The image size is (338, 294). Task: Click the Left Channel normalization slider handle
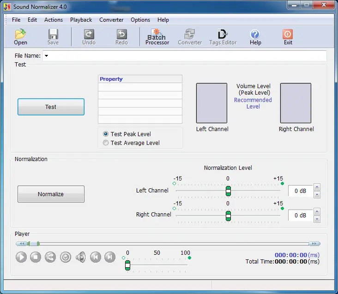pos(228,191)
